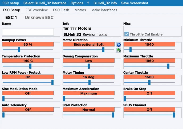183x129 pixels.
Task: Open the Options menu
Action: click(x=77, y=3)
